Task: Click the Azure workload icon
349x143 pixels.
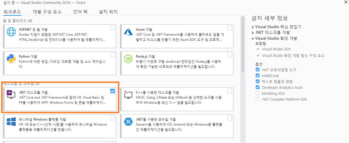Action: [128, 32]
